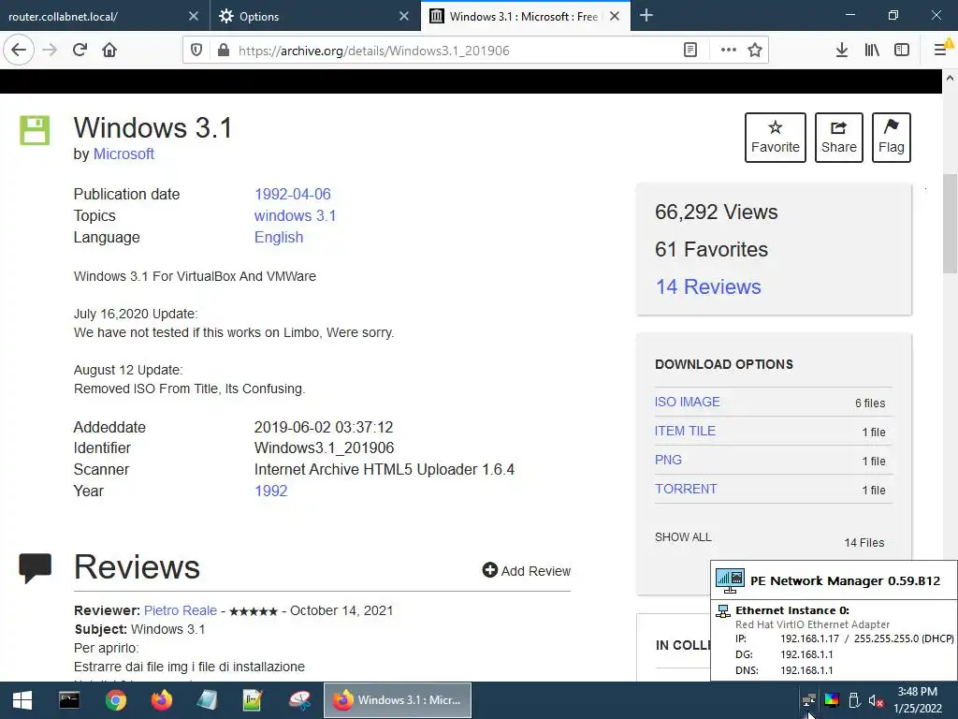Open the taskbar clock showing 3:48 PM
The image size is (958, 719).
click(x=917, y=700)
